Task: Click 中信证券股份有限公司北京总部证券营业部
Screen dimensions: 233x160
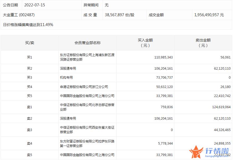Action: click(87, 107)
